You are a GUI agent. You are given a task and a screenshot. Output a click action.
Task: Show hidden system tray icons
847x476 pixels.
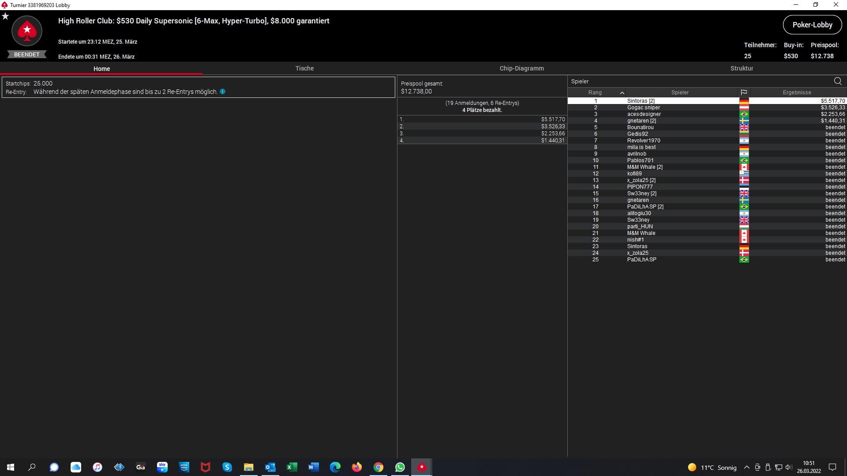point(746,467)
